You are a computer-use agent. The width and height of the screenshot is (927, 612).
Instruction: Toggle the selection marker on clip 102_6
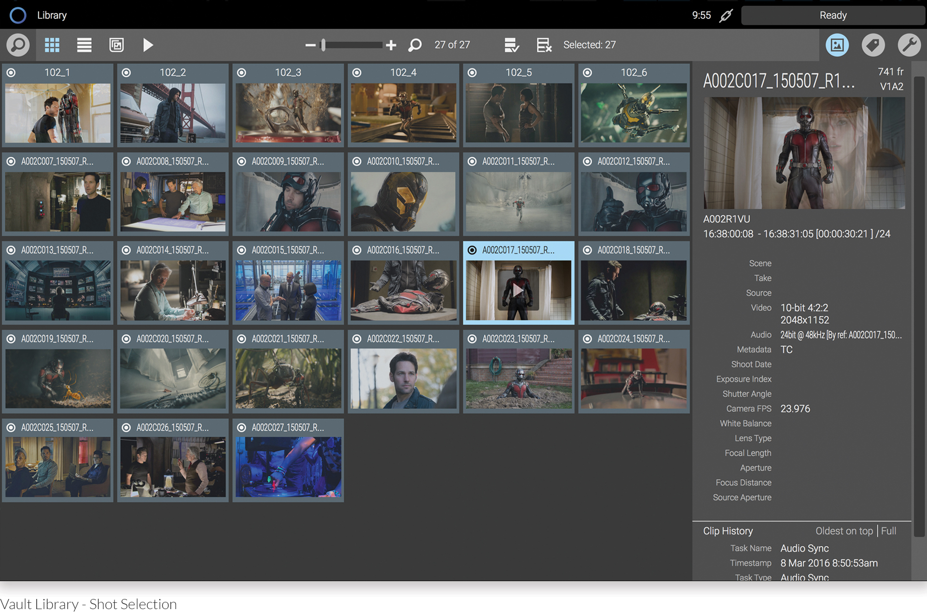click(588, 72)
